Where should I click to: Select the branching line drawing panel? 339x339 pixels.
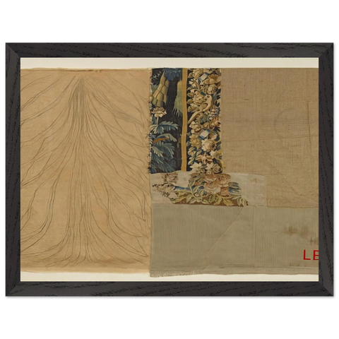[85, 170]
